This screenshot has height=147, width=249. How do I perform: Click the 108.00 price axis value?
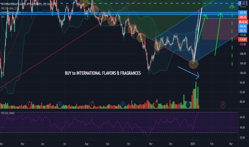coord(243,54)
